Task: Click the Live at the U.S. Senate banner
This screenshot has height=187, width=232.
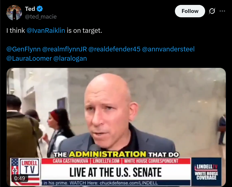Action: [x=115, y=172]
